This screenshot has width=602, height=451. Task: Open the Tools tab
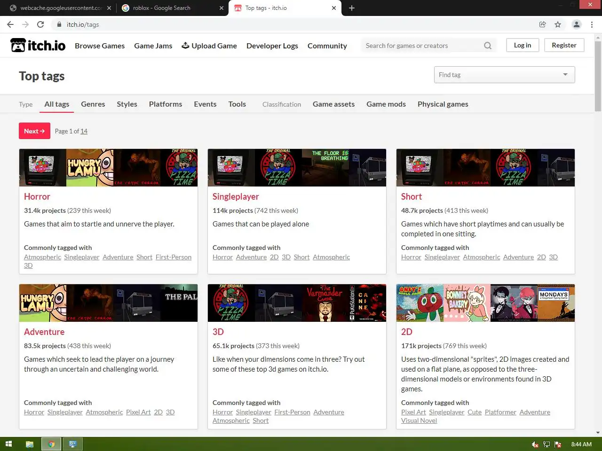point(237,104)
